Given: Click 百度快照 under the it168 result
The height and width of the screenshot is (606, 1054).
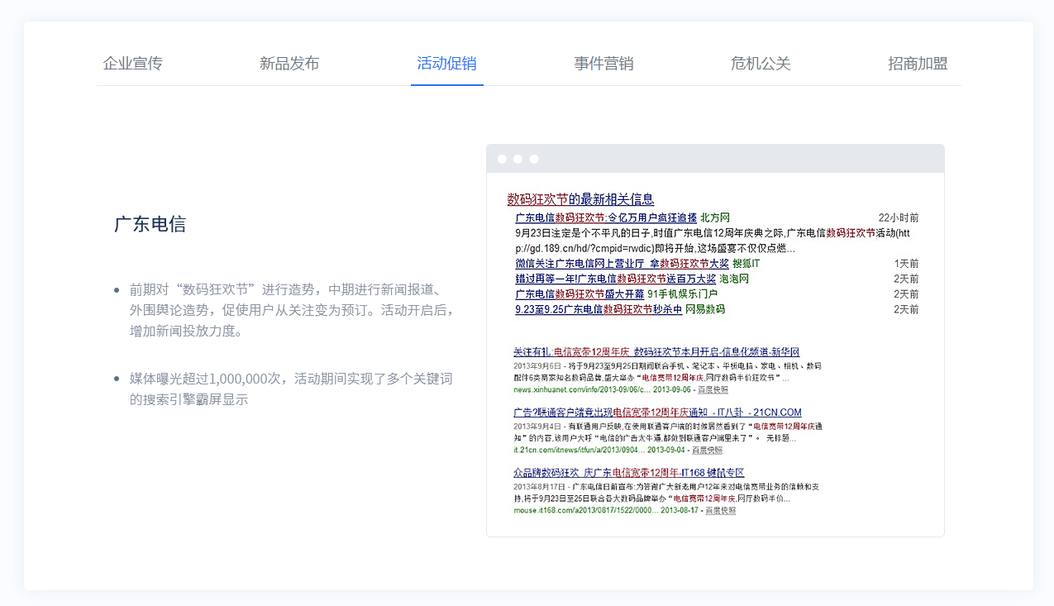Looking at the screenshot, I should coord(720,510).
